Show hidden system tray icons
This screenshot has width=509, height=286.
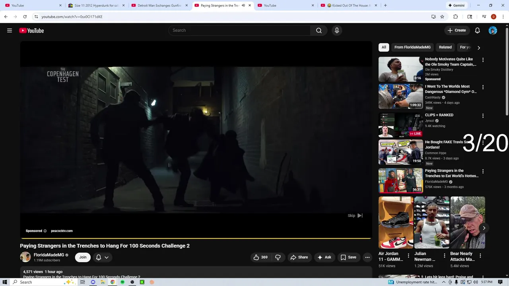[x=443, y=282]
